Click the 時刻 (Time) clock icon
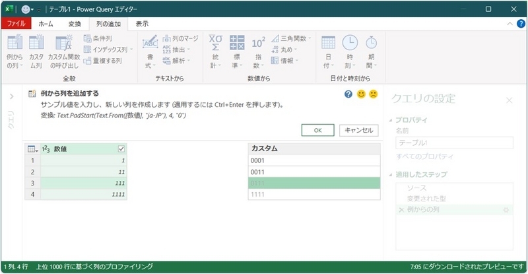528x274 pixels. 350,43
